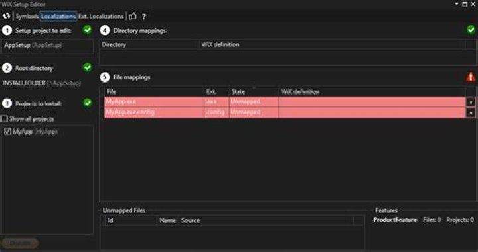Click WiX definition header in File mappings
Screen dimensions: 478x252
click(x=372, y=92)
